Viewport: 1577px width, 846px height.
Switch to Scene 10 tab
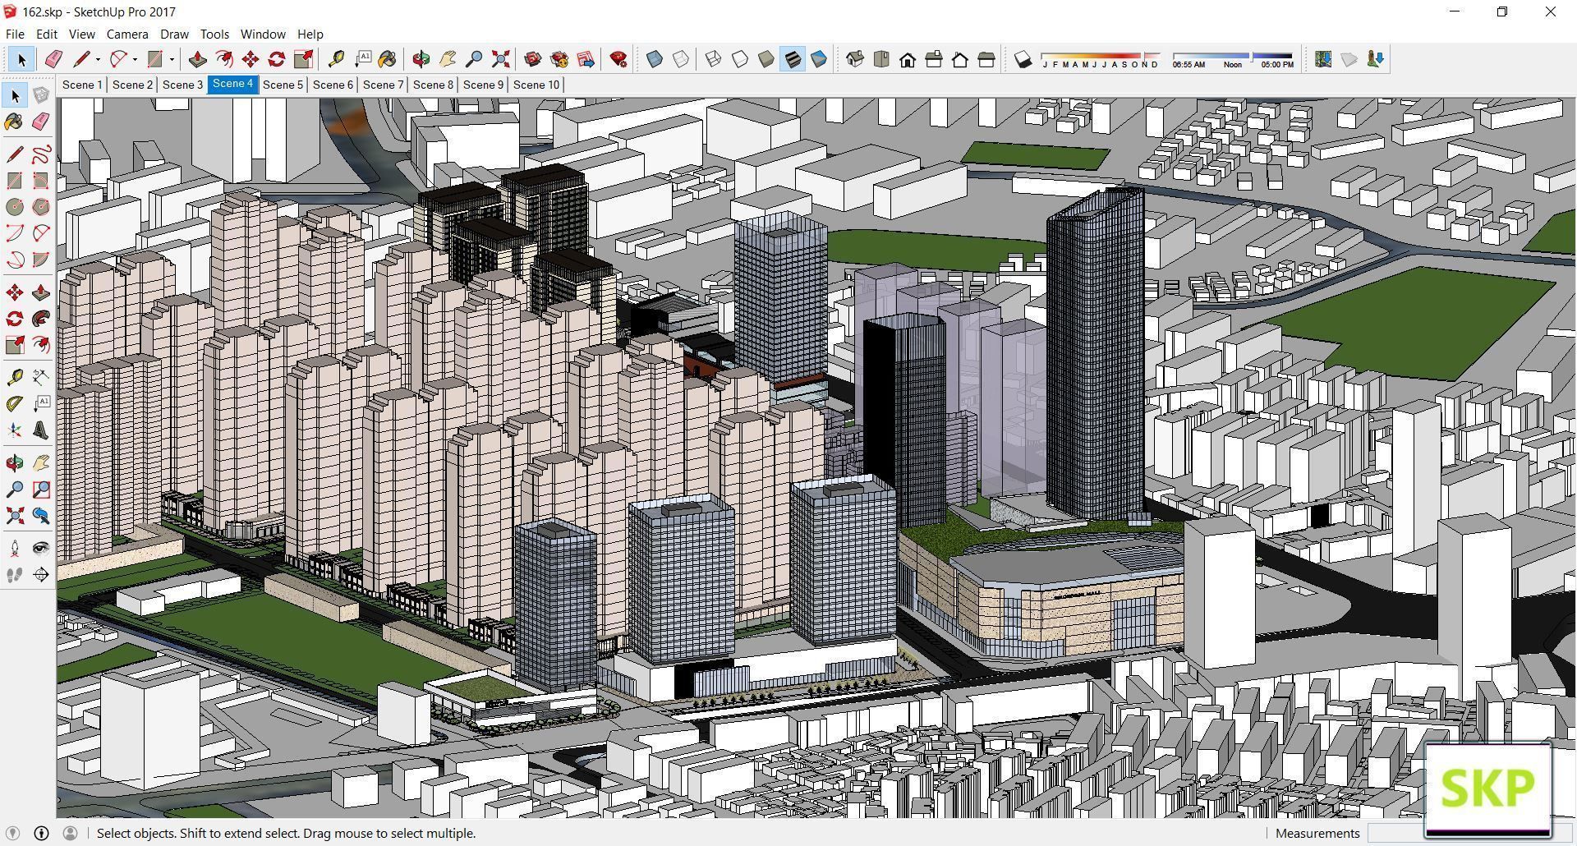click(x=536, y=85)
